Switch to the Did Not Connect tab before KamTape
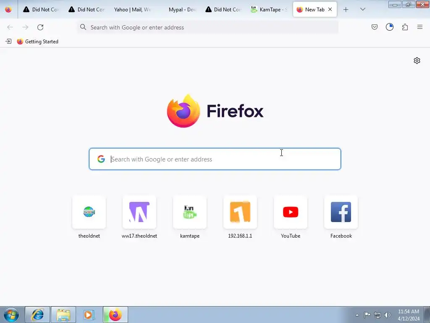Image resolution: width=430 pixels, height=323 pixels. [223, 10]
